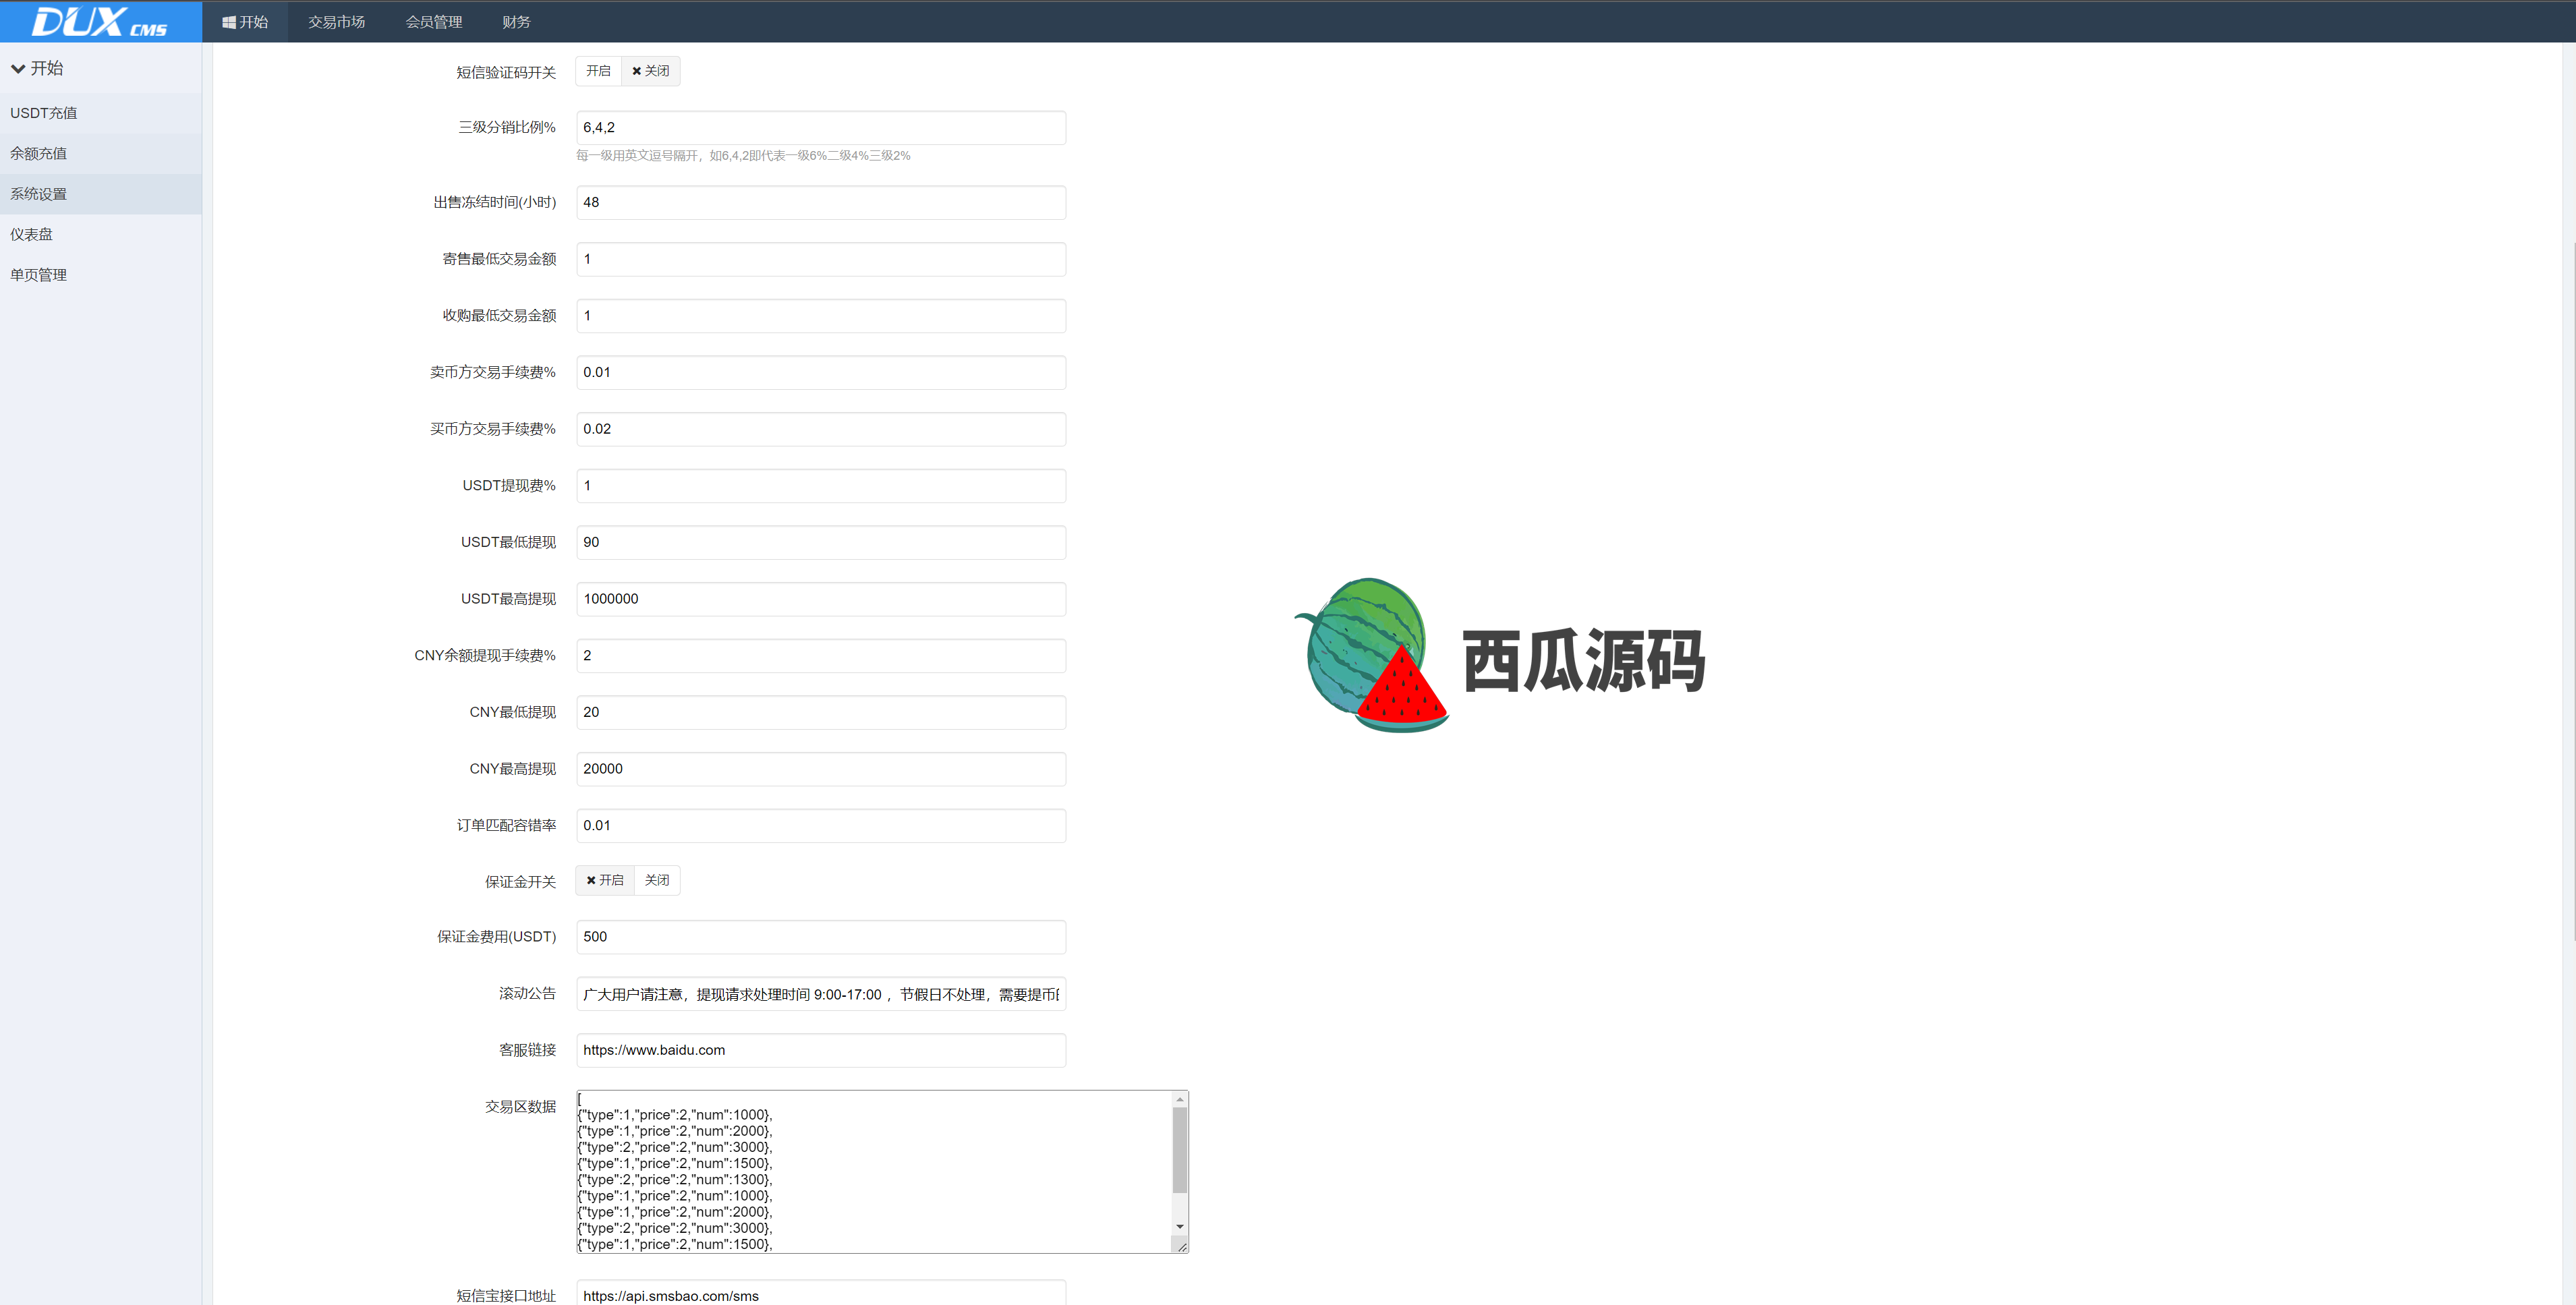Click the 交易区数据 textarea resize handle
Screen dimensions: 2576x1305
coord(1181,1246)
